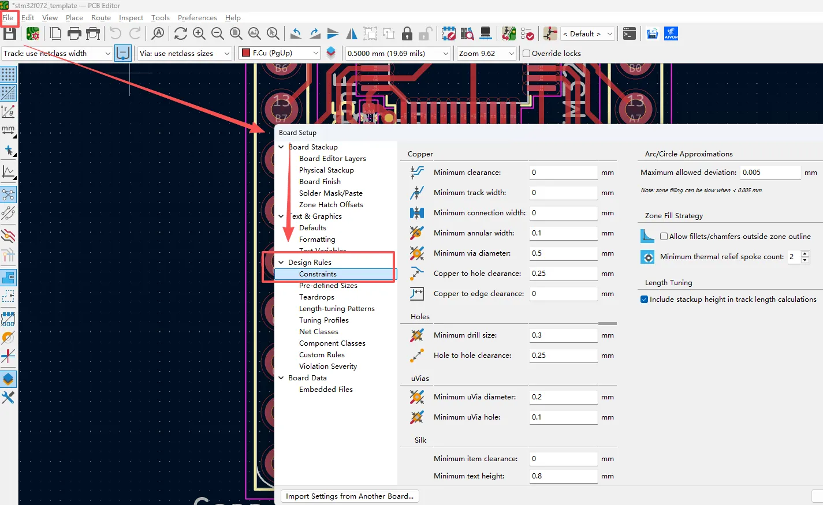This screenshot has width=823, height=505.
Task: Select Embedded Files tree item
Action: coord(326,389)
